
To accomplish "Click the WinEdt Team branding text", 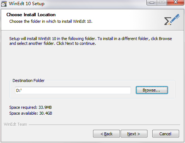I will pyautogui.click(x=15, y=124).
